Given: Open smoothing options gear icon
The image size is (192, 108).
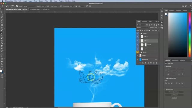Looking at the screenshot, I should click(76, 6).
